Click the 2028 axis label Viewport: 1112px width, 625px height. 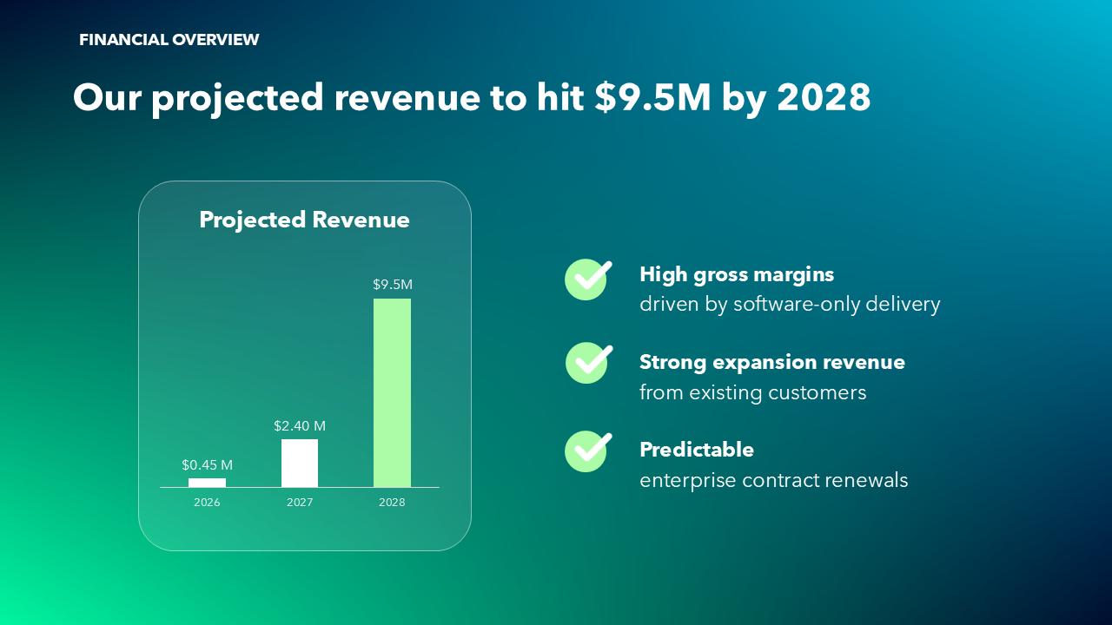(x=392, y=502)
